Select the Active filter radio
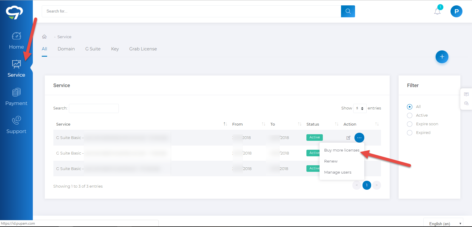This screenshot has width=472, height=227. point(410,115)
